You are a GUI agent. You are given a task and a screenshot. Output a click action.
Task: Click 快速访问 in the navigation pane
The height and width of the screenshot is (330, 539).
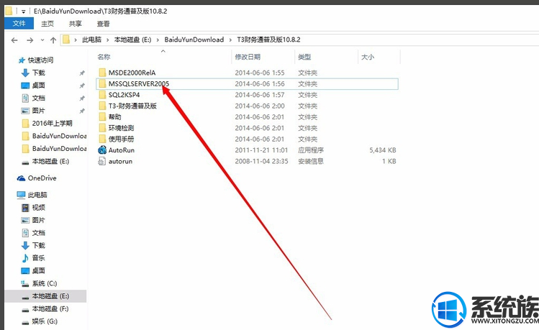click(40, 60)
